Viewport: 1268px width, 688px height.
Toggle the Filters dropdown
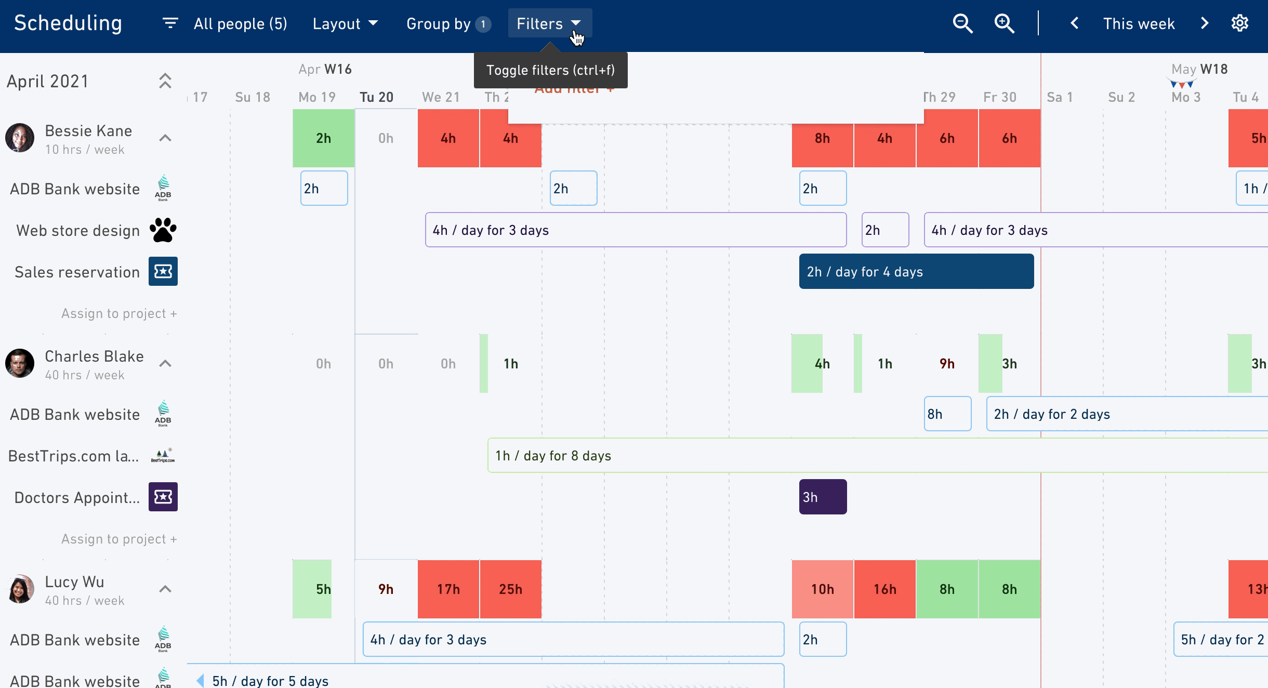(x=550, y=23)
